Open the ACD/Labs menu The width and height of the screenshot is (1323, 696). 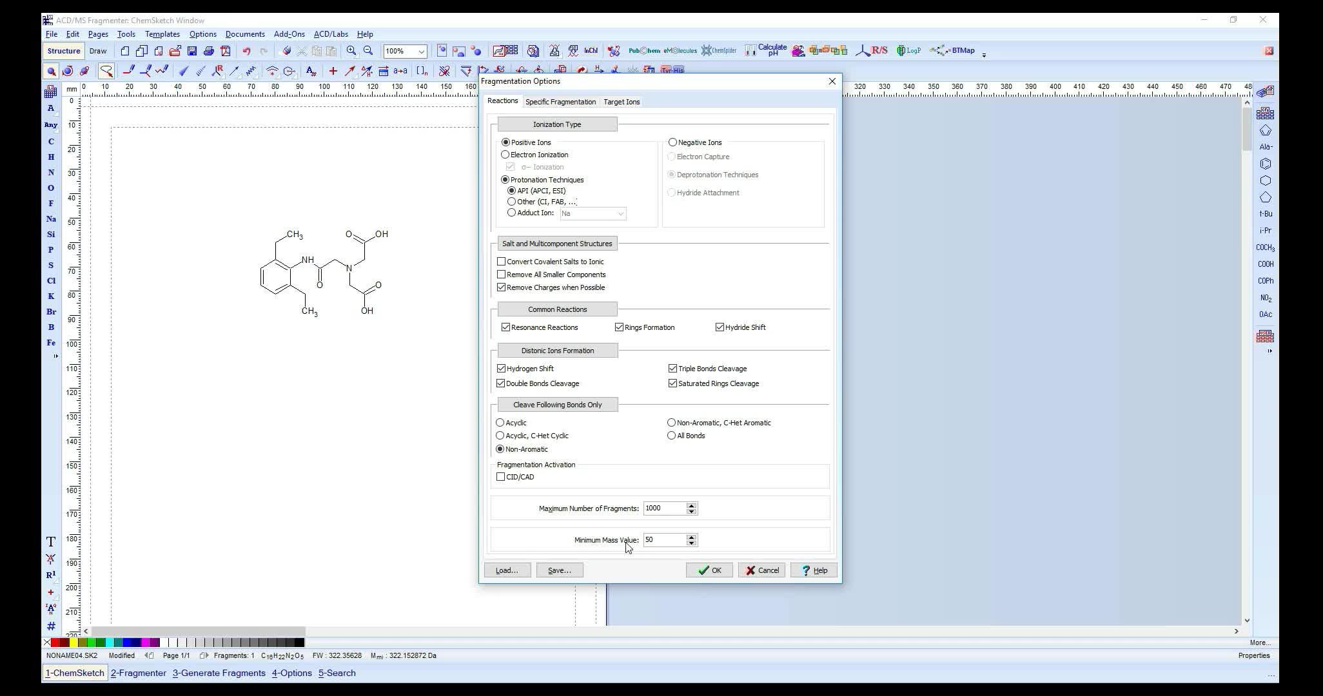click(x=331, y=34)
